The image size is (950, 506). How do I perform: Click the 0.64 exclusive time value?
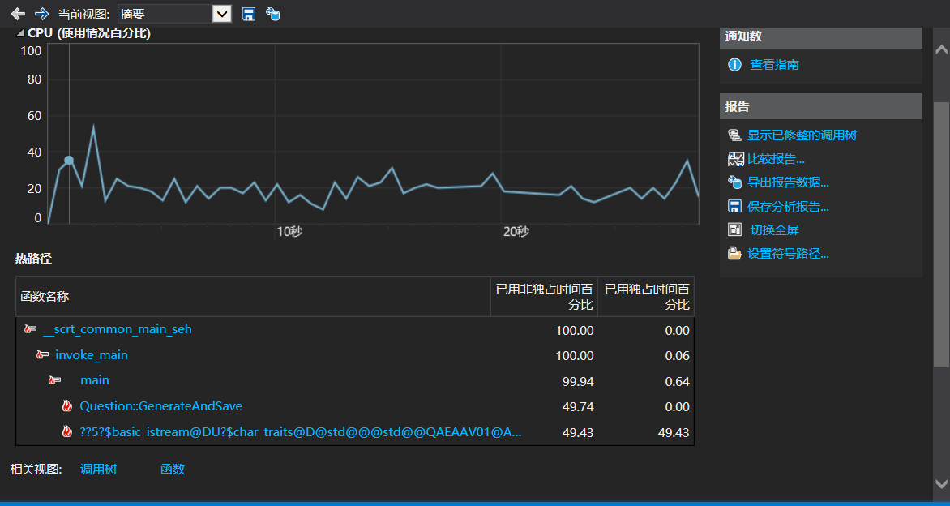(x=677, y=381)
